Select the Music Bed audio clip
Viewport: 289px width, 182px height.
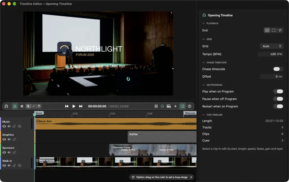(116, 124)
